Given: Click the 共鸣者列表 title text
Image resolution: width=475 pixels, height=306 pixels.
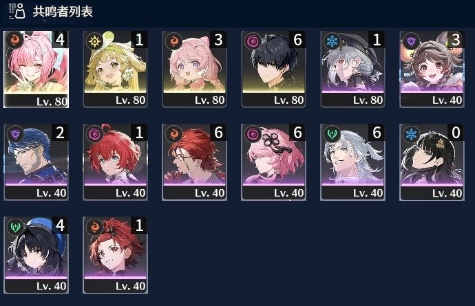Looking at the screenshot, I should click(x=63, y=12).
